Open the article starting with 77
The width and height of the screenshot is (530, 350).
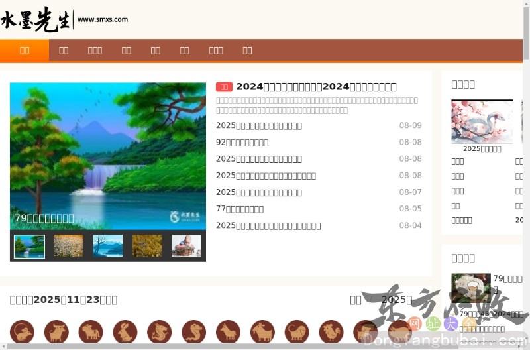[240, 209]
